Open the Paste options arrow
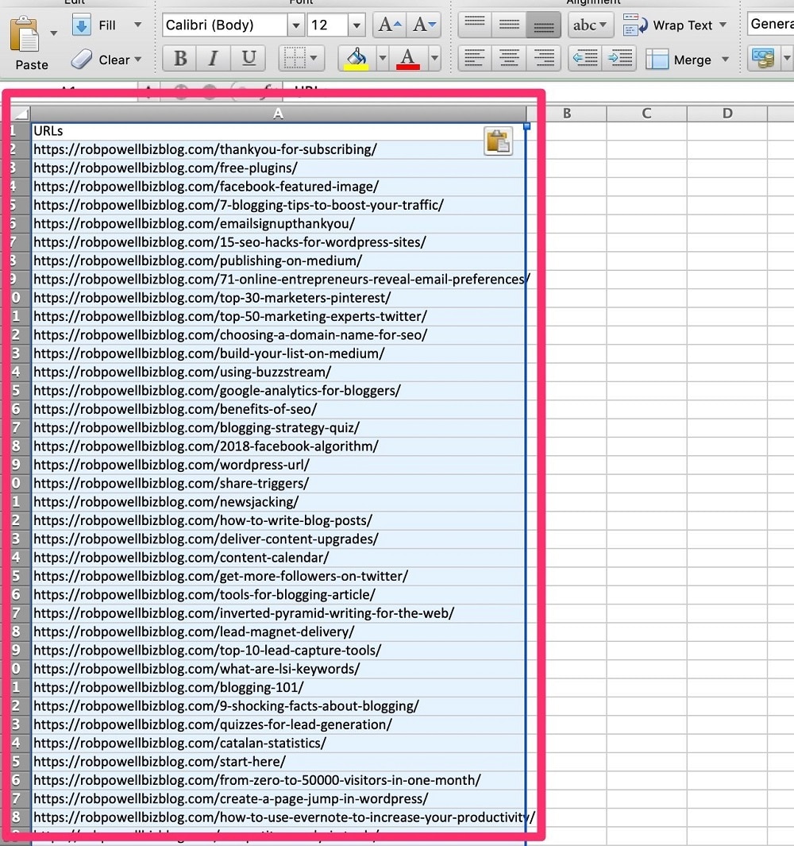Viewport: 794px width, 846px height. [x=53, y=33]
